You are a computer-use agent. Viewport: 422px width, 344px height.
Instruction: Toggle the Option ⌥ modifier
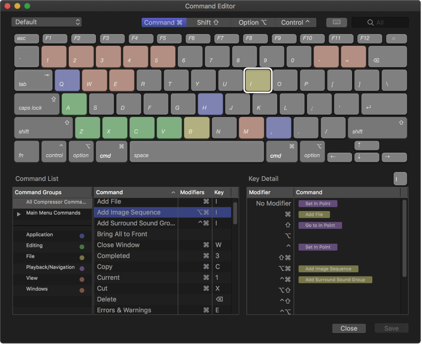click(x=253, y=22)
